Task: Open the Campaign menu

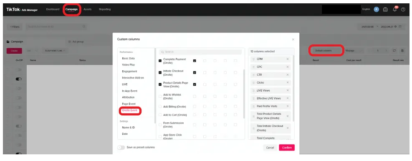Action: pyautogui.click(x=71, y=10)
